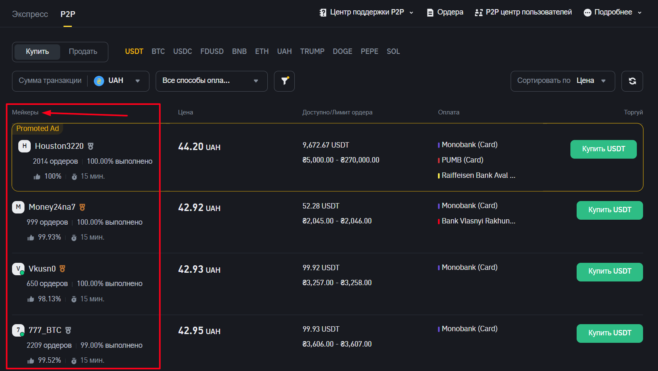Image resolution: width=658 pixels, height=371 pixels.
Task: Click Money24na7 avatar letter M
Action: [x=18, y=207]
